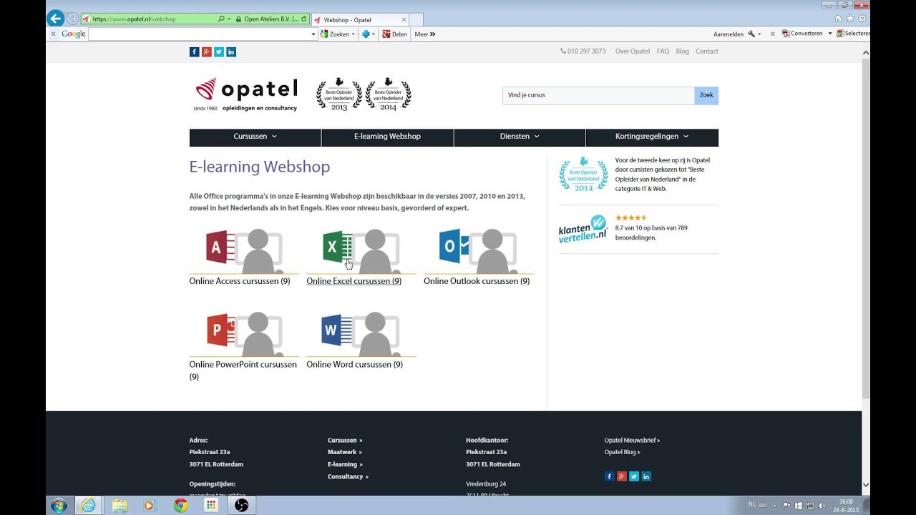Expand the Cursussen menu
916x515 pixels.
click(x=255, y=137)
